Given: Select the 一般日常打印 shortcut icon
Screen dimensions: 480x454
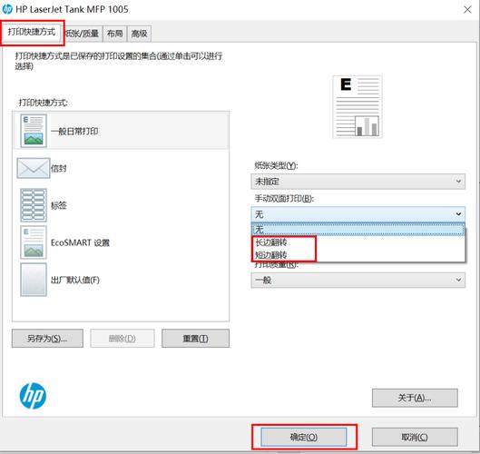Looking at the screenshot, I should click(34, 131).
